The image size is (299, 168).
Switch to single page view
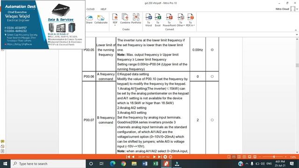pos(229,157)
